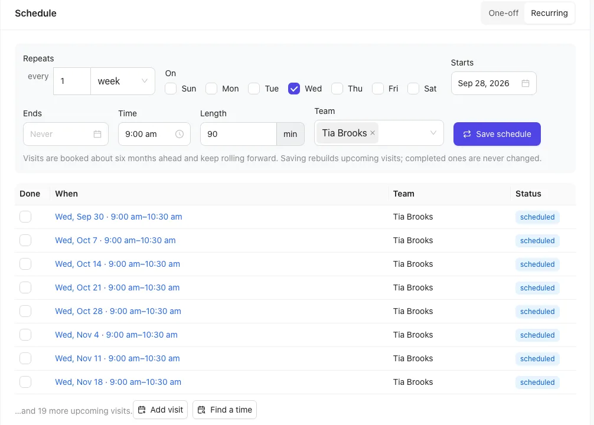The width and height of the screenshot is (594, 425).
Task: Click scheduled status in Nov 4 row
Action: pyautogui.click(x=537, y=335)
